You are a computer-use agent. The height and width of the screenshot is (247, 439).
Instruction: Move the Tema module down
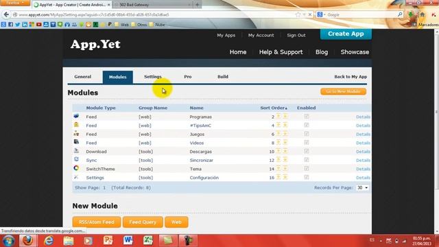pyautogui.click(x=285, y=168)
